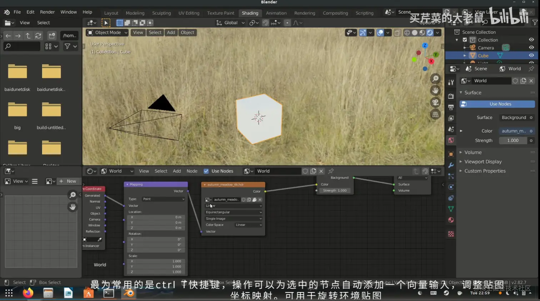Create new directory in file browser
The height and width of the screenshot is (301, 540).
52,36
